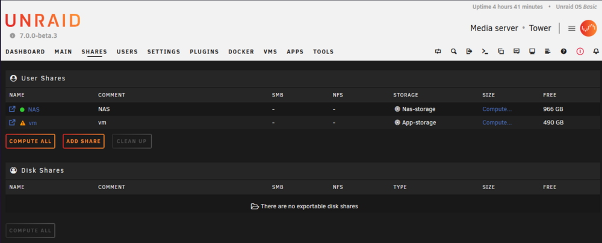602x243 pixels.
Task: Click the folder icon in no disk shares message
Action: (255, 206)
